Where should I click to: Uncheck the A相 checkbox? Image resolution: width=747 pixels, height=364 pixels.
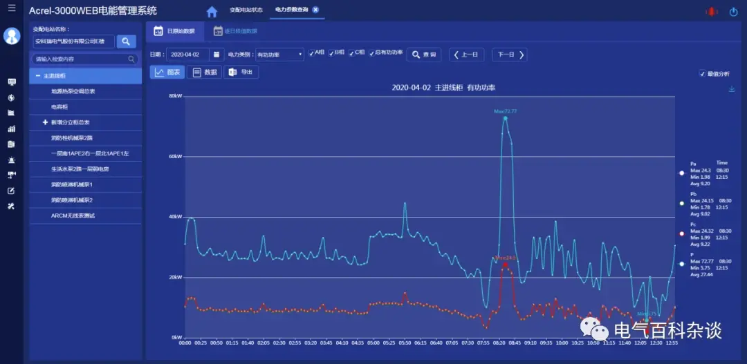(312, 53)
